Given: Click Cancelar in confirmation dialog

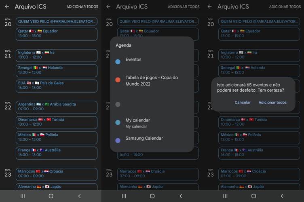Looking at the screenshot, I should [243, 103].
